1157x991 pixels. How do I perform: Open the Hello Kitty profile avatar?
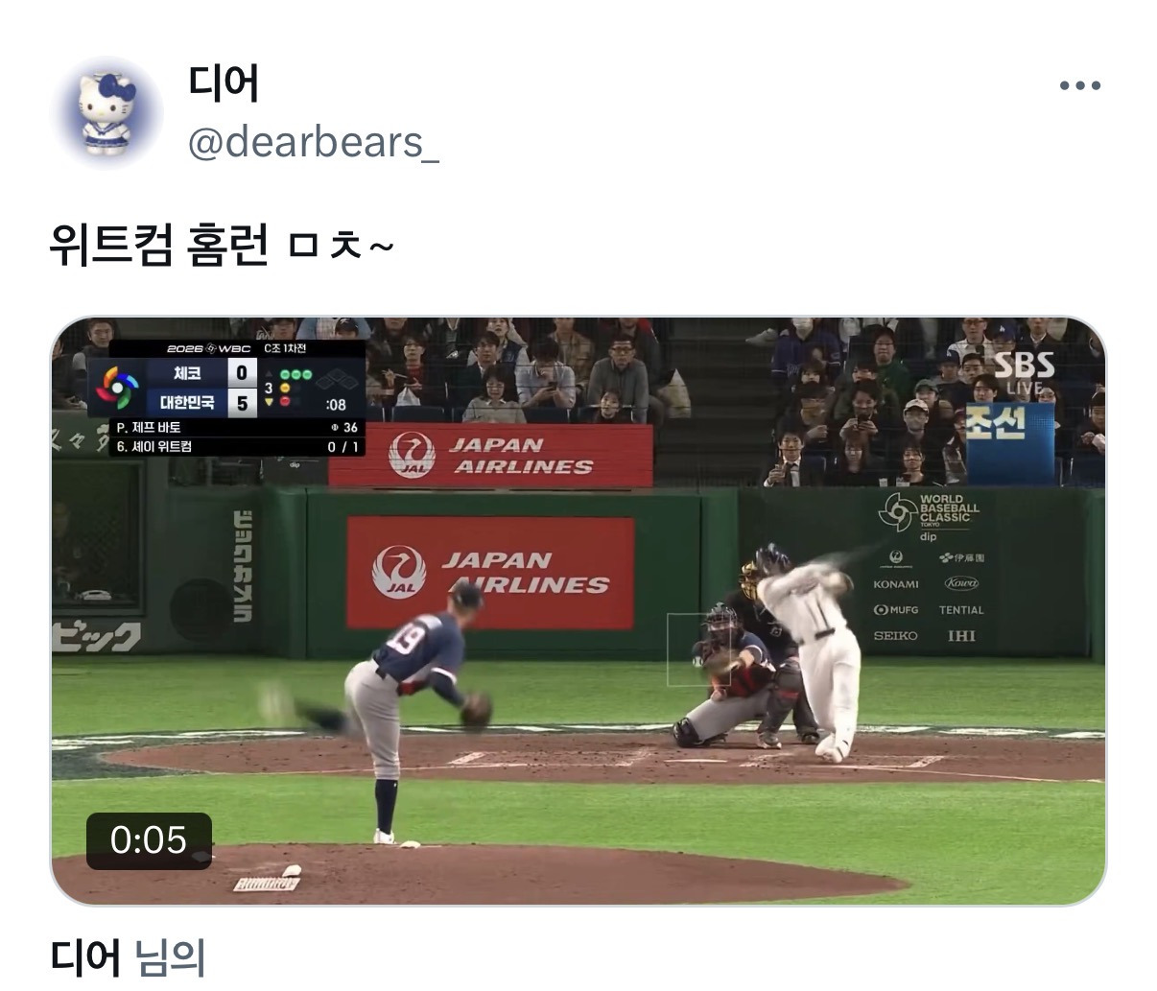tap(106, 112)
